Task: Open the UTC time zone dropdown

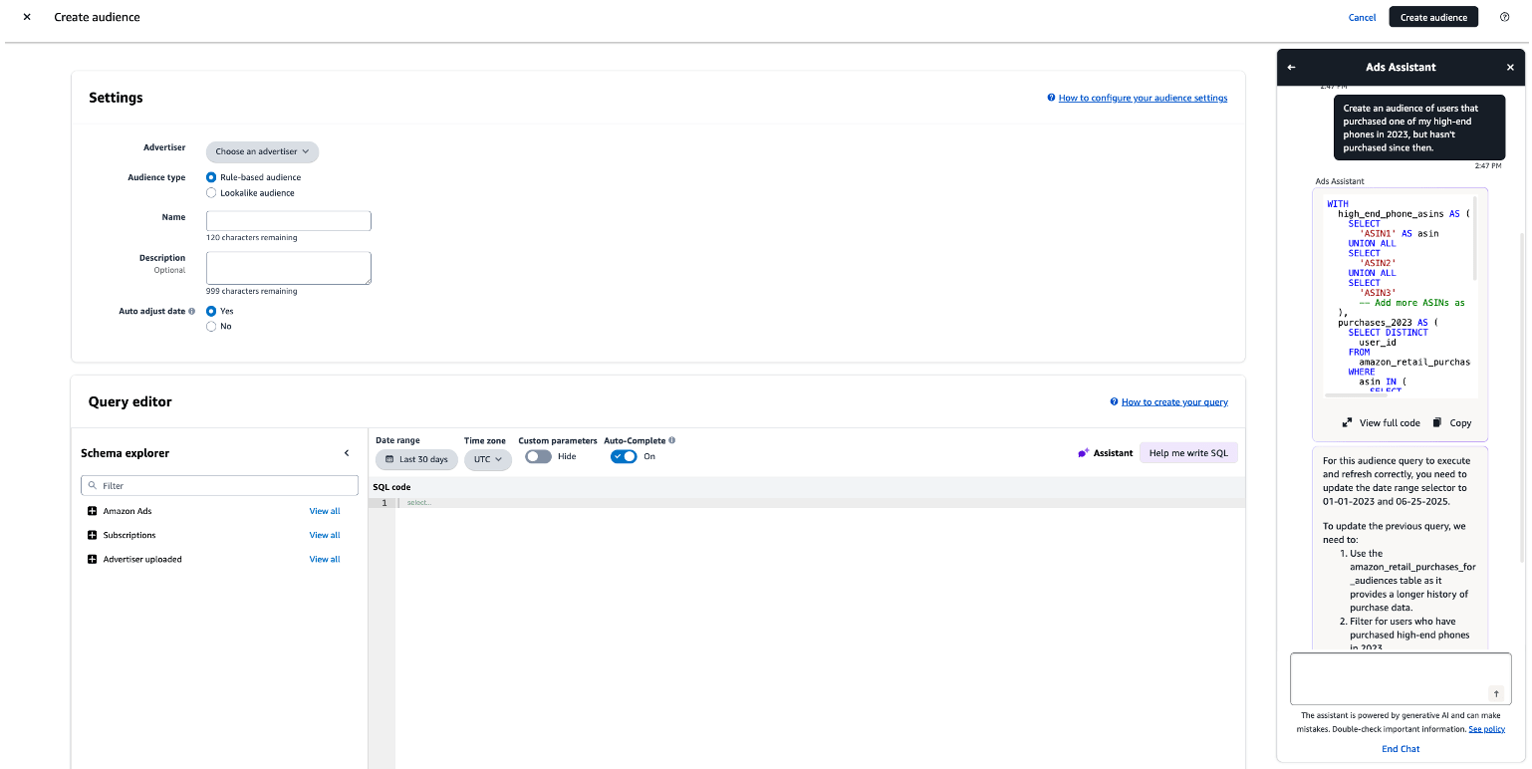Action: [x=487, y=459]
